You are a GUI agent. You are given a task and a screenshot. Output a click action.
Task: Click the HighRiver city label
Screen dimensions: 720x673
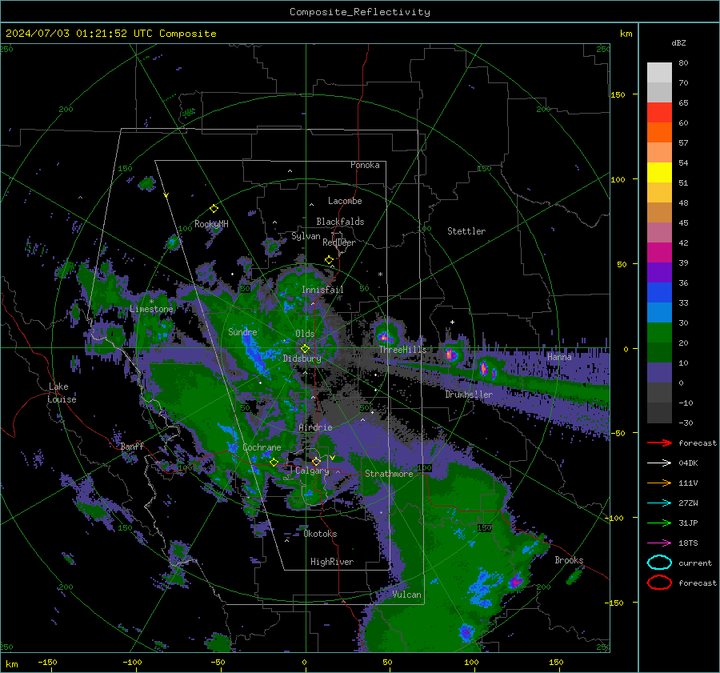tap(332, 562)
